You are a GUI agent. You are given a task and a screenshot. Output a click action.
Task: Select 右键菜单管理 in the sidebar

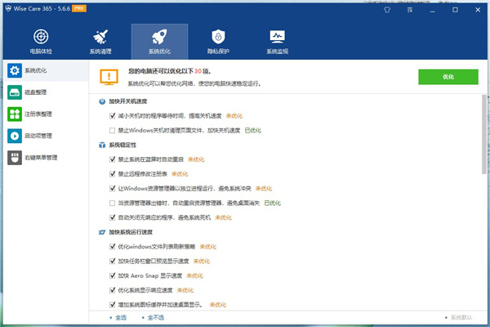click(41, 158)
